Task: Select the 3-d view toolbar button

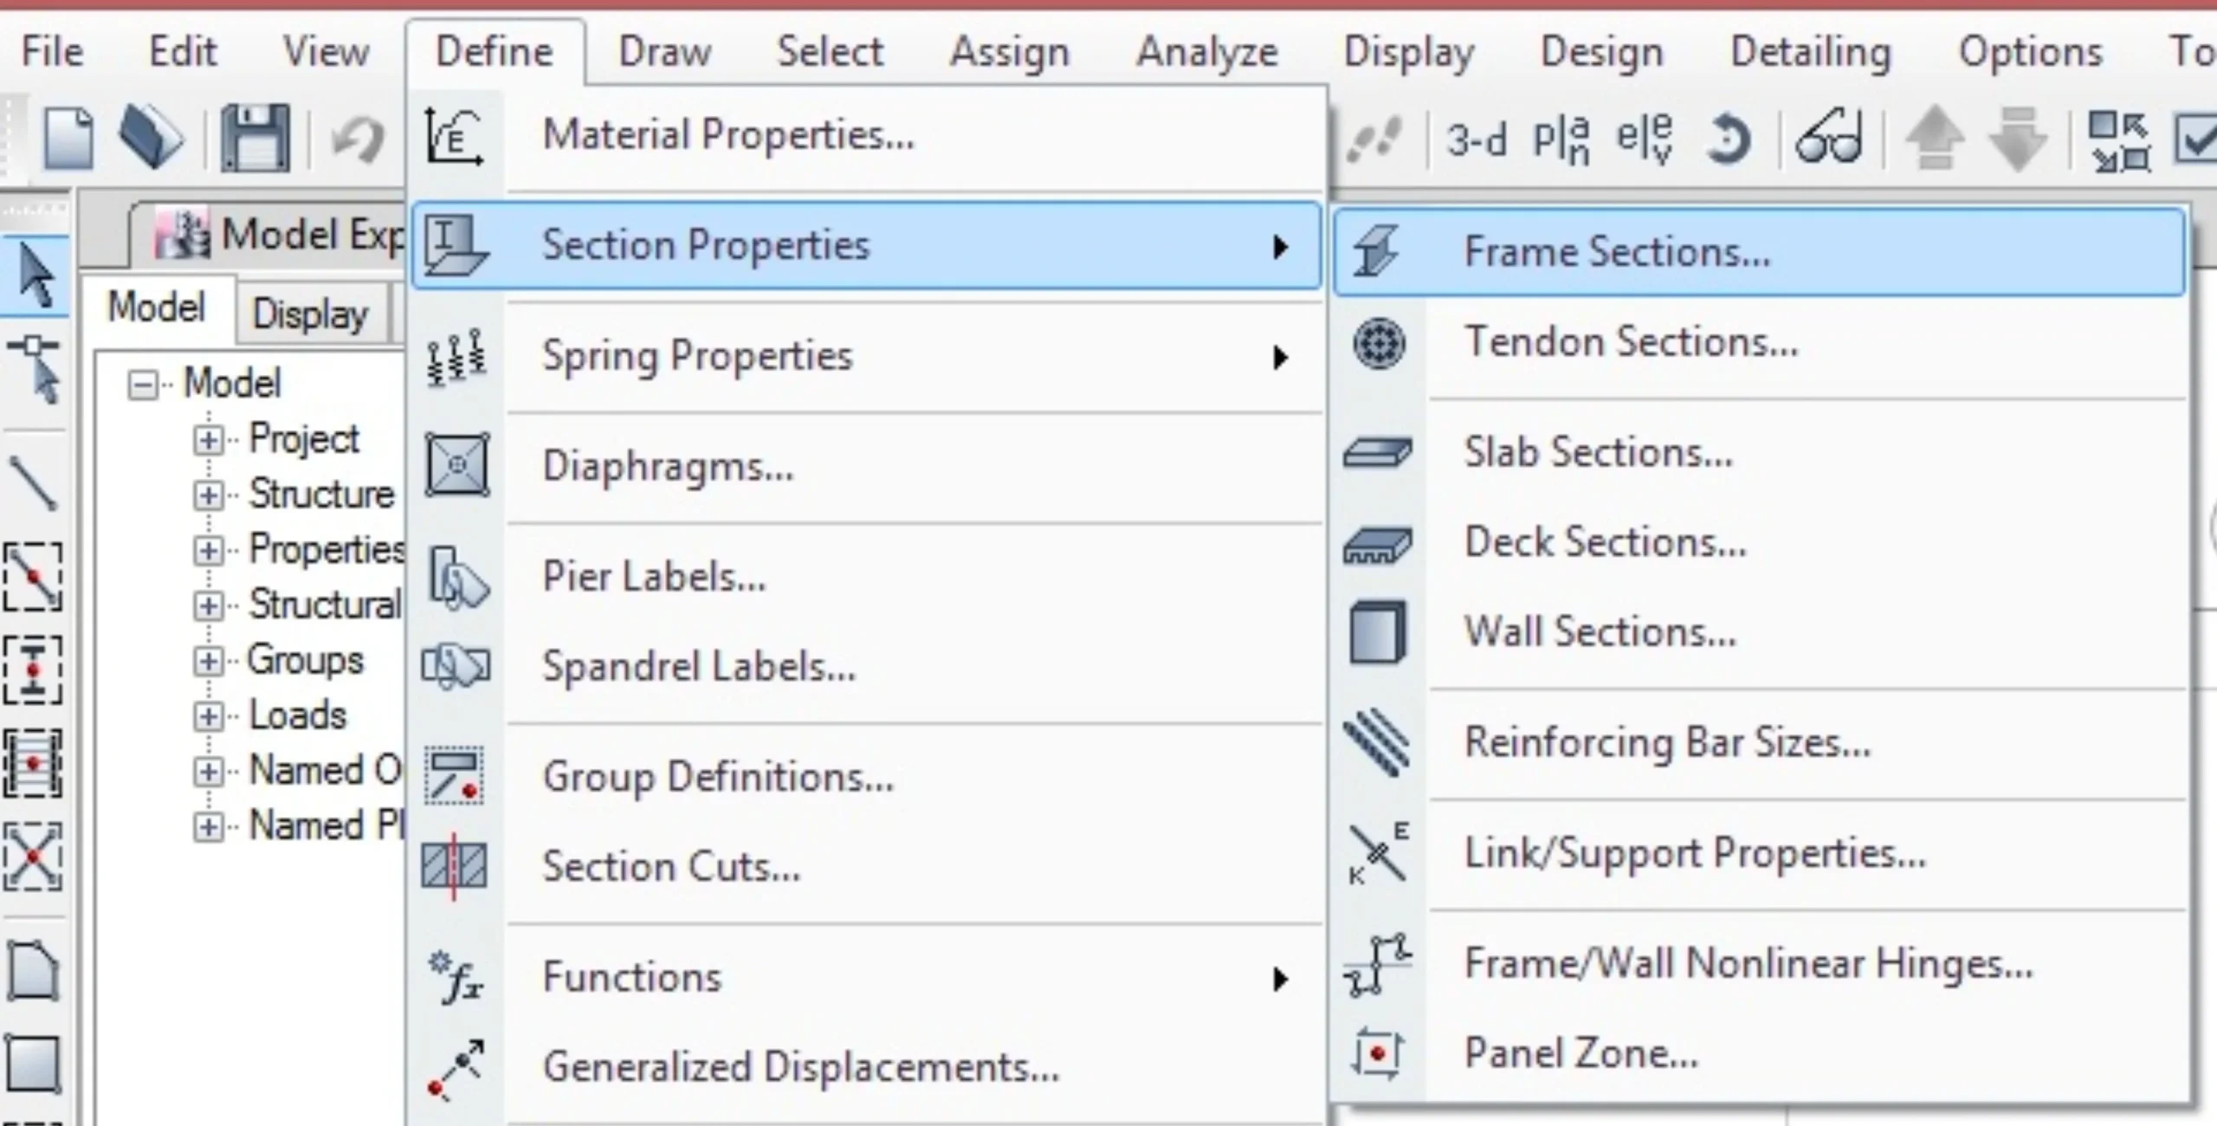Action: [x=1477, y=140]
